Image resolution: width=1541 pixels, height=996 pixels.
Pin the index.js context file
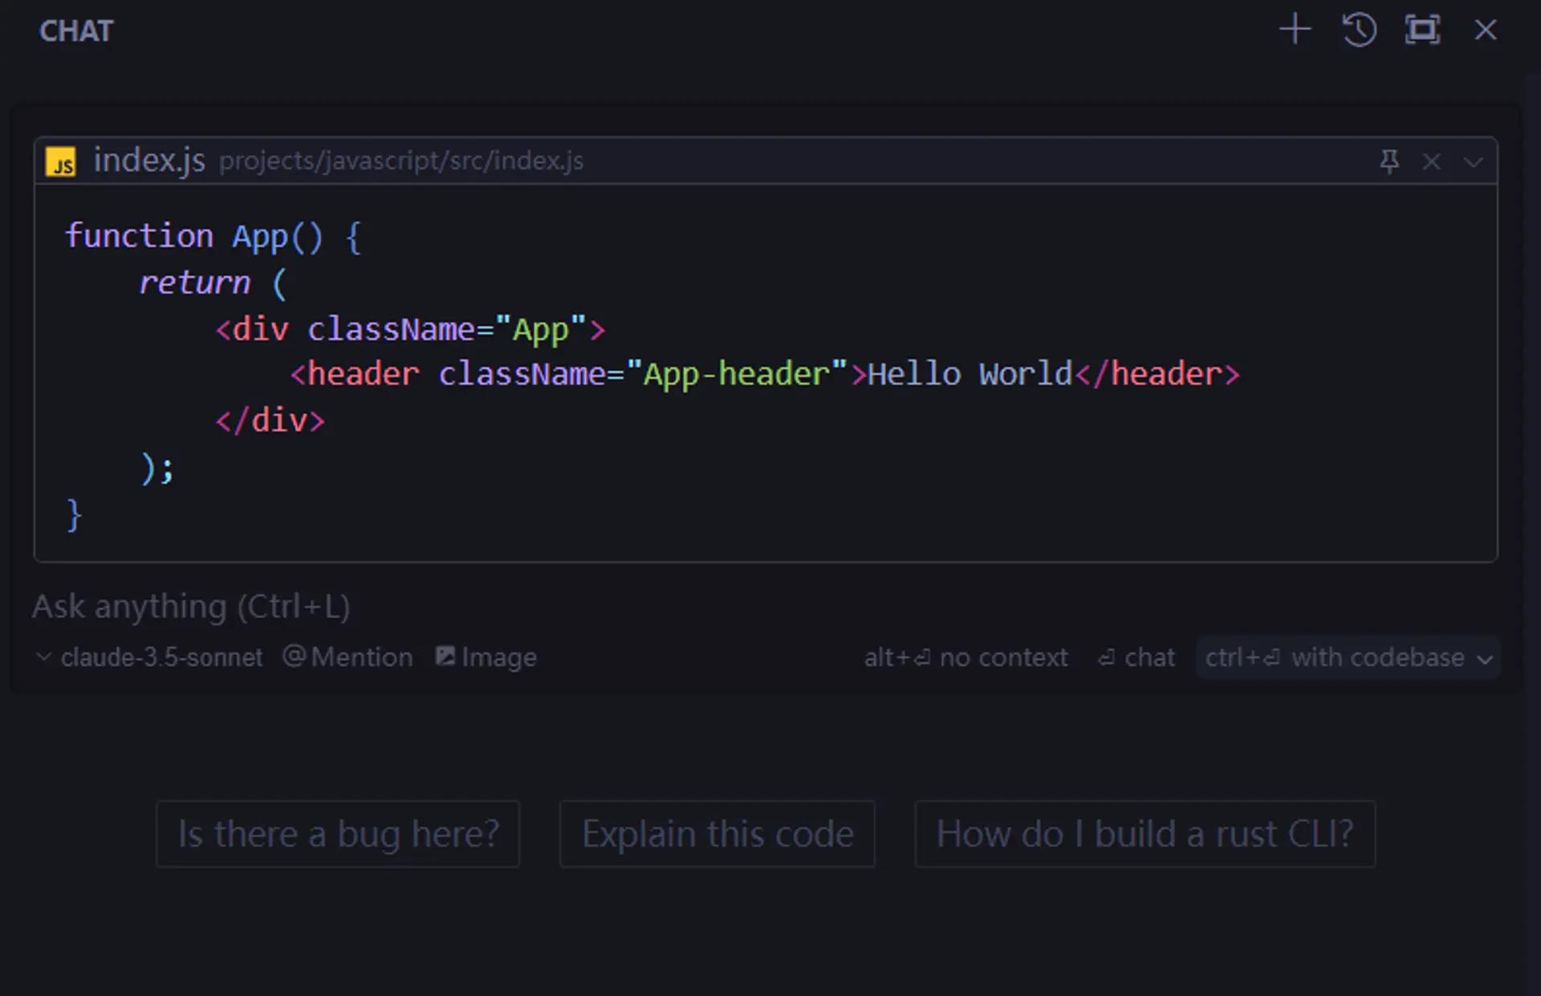pyautogui.click(x=1389, y=161)
